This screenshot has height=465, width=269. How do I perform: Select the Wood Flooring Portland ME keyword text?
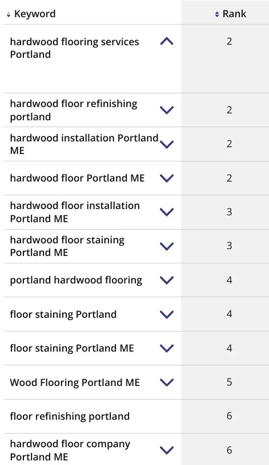pos(75,383)
